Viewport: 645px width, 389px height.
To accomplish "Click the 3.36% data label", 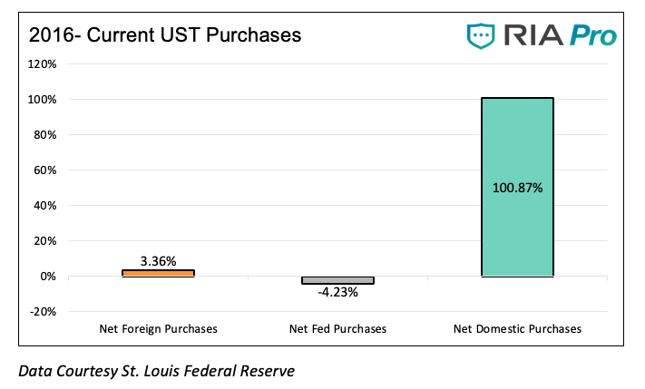I will (158, 261).
